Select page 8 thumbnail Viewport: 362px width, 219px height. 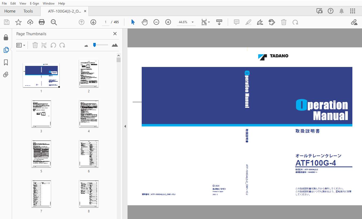89,194
